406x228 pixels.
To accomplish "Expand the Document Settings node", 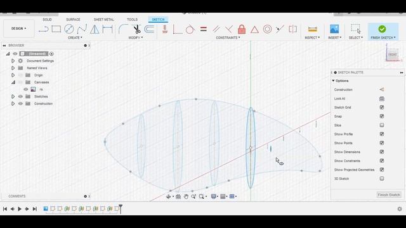I will coord(13,61).
